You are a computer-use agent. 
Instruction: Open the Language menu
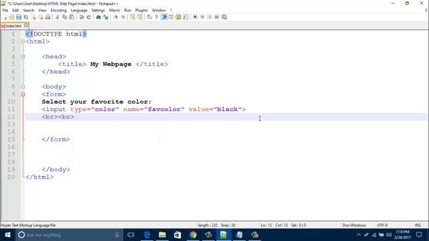pos(79,10)
